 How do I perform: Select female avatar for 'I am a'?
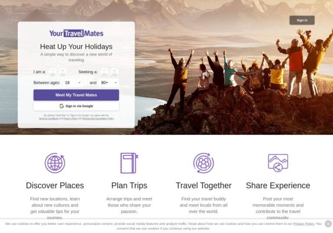[62, 72]
